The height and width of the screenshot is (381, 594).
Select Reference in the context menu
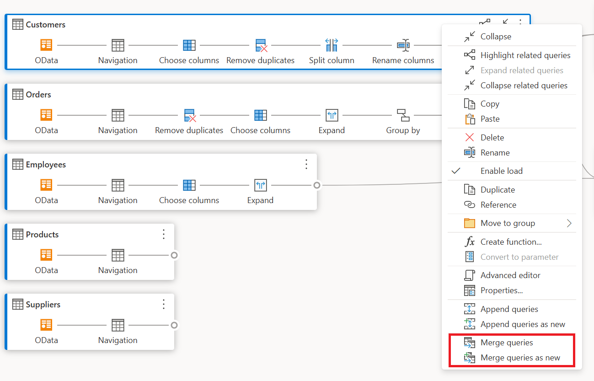(x=511, y=205)
